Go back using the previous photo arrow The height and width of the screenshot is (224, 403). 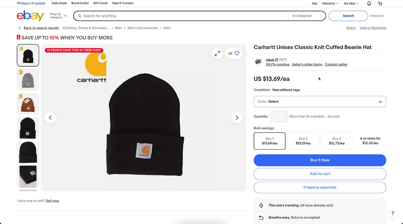(x=50, y=117)
